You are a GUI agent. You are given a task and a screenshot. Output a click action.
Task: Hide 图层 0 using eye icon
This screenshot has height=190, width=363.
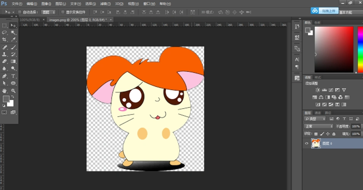coord(307,144)
